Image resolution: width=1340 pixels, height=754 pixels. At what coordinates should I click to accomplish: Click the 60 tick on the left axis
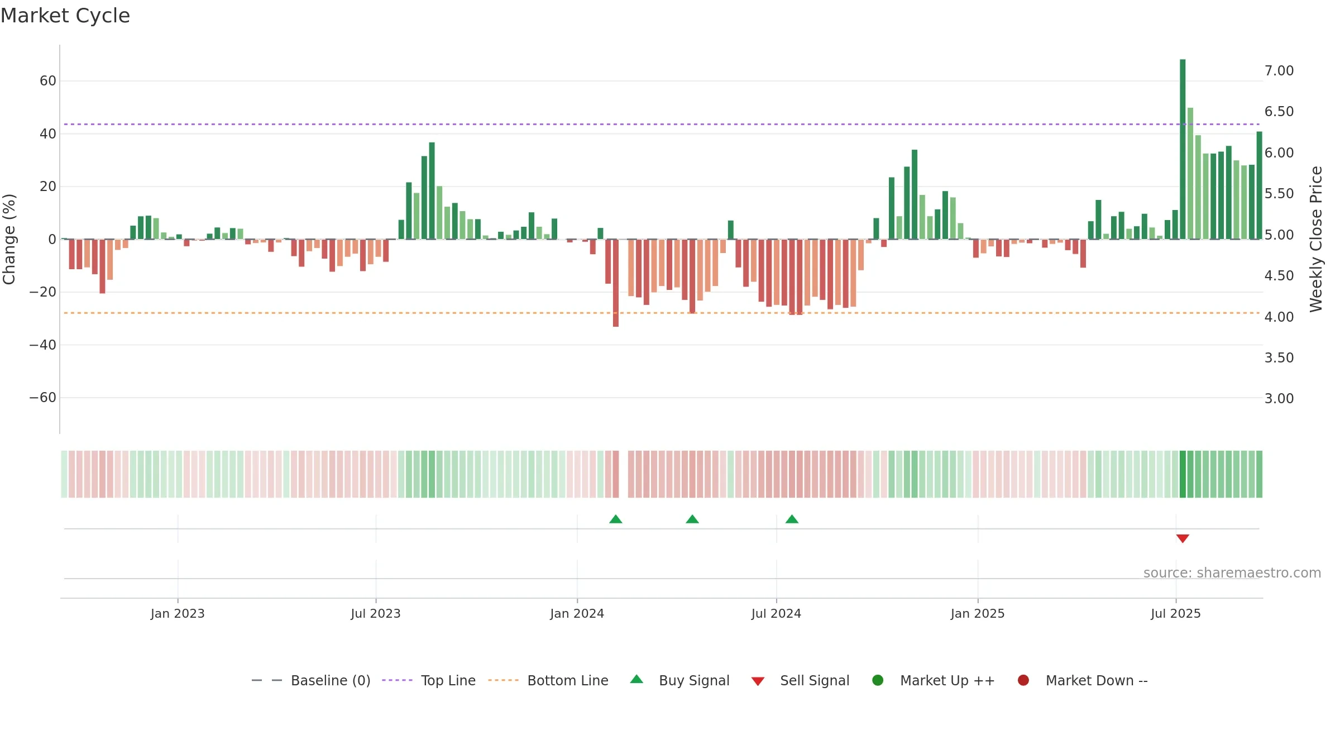pos(48,81)
